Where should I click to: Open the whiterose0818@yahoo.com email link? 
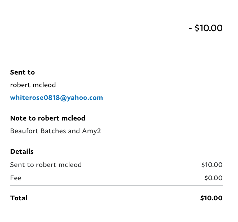pyautogui.click(x=56, y=98)
